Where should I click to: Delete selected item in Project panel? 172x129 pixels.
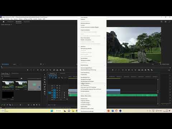coord(39,105)
